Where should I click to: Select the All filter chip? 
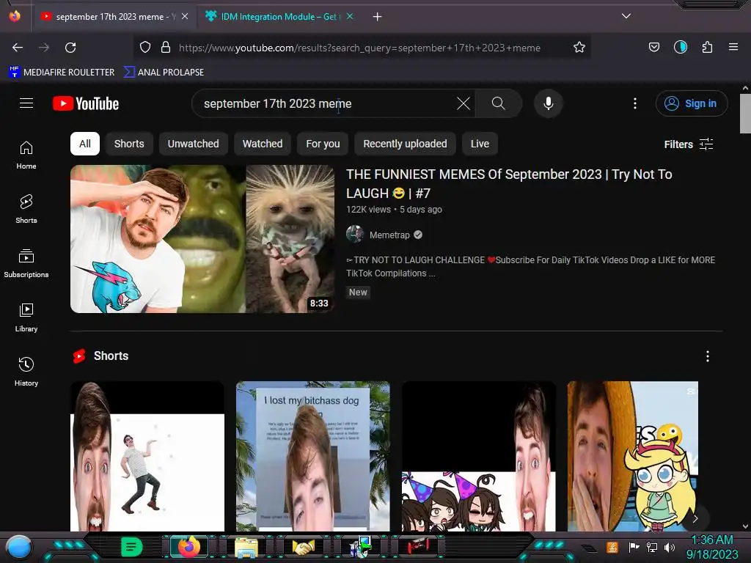pos(85,144)
